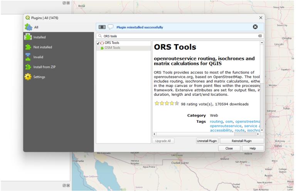The image size is (296, 192).
Task: Click the Invalid plugins icon
Action: point(28,57)
